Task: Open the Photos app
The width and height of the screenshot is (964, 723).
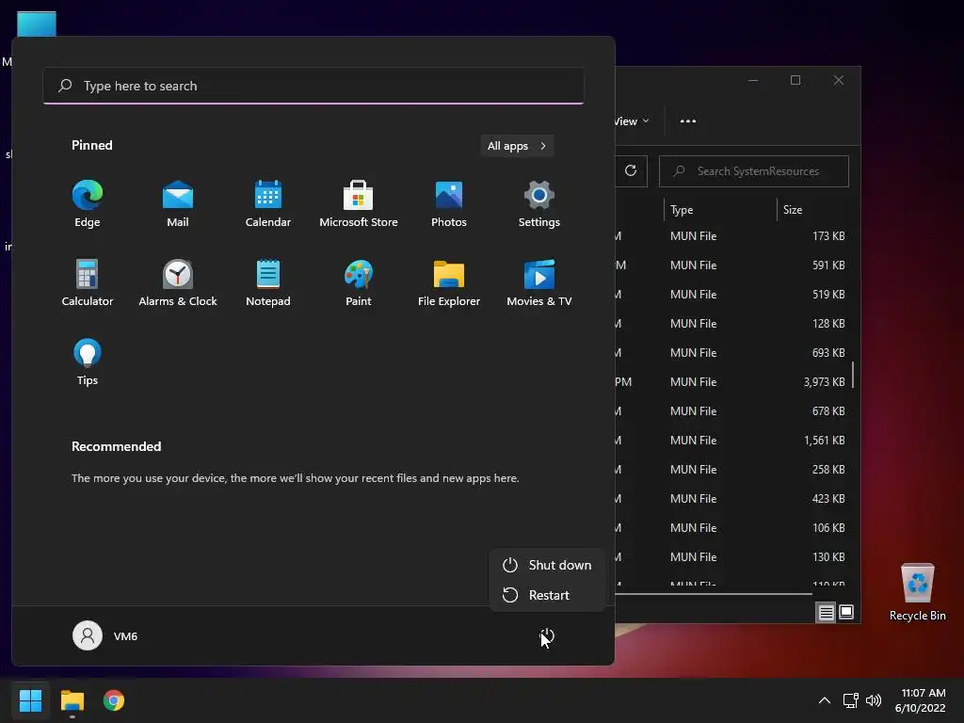Action: [x=449, y=204]
